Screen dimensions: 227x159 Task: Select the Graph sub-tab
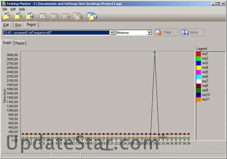coord(7,43)
